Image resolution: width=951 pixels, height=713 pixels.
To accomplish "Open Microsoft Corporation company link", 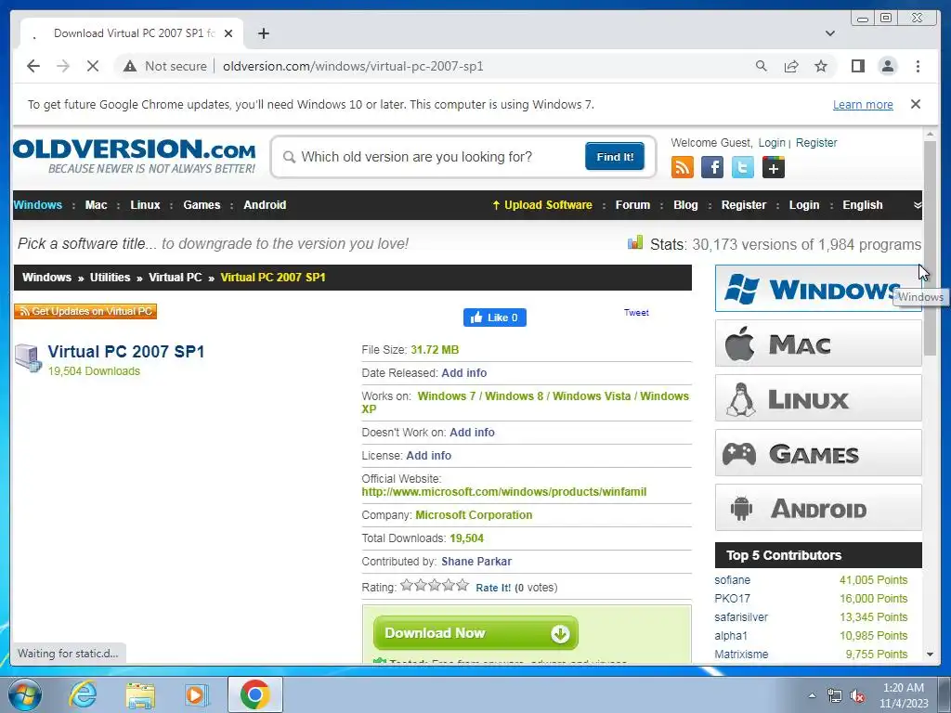I will pyautogui.click(x=474, y=514).
